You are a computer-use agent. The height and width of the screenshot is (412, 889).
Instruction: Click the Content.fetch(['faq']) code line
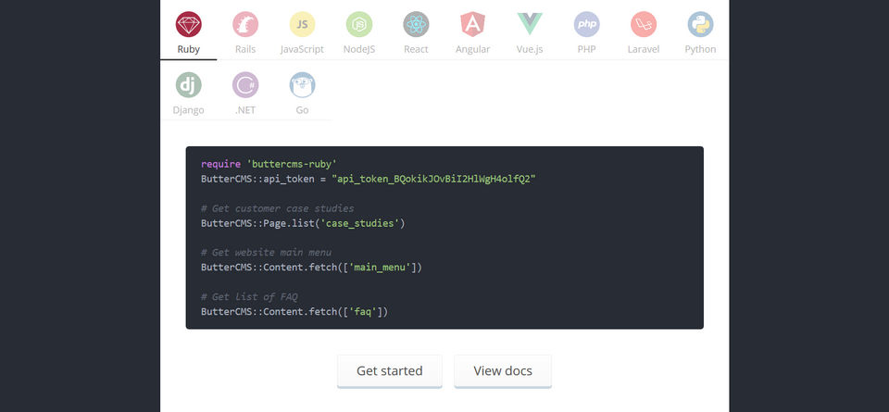[294, 312]
